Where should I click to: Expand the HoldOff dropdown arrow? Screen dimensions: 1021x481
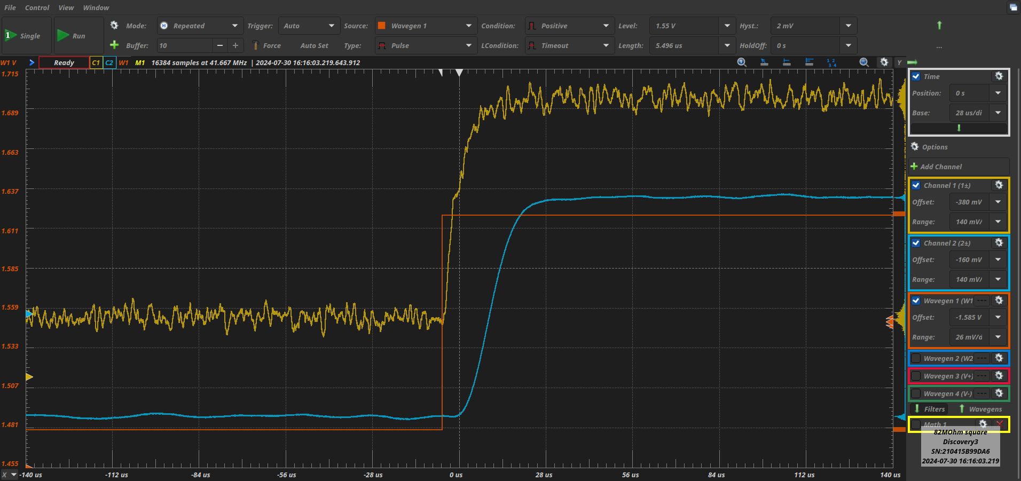849,45
